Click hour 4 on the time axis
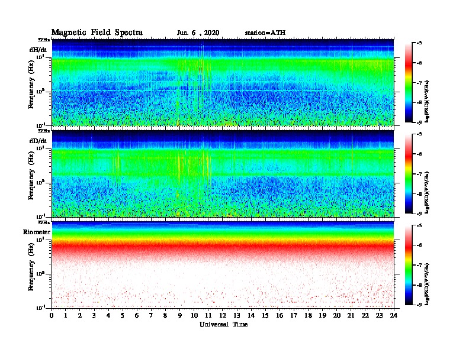 click(108, 316)
